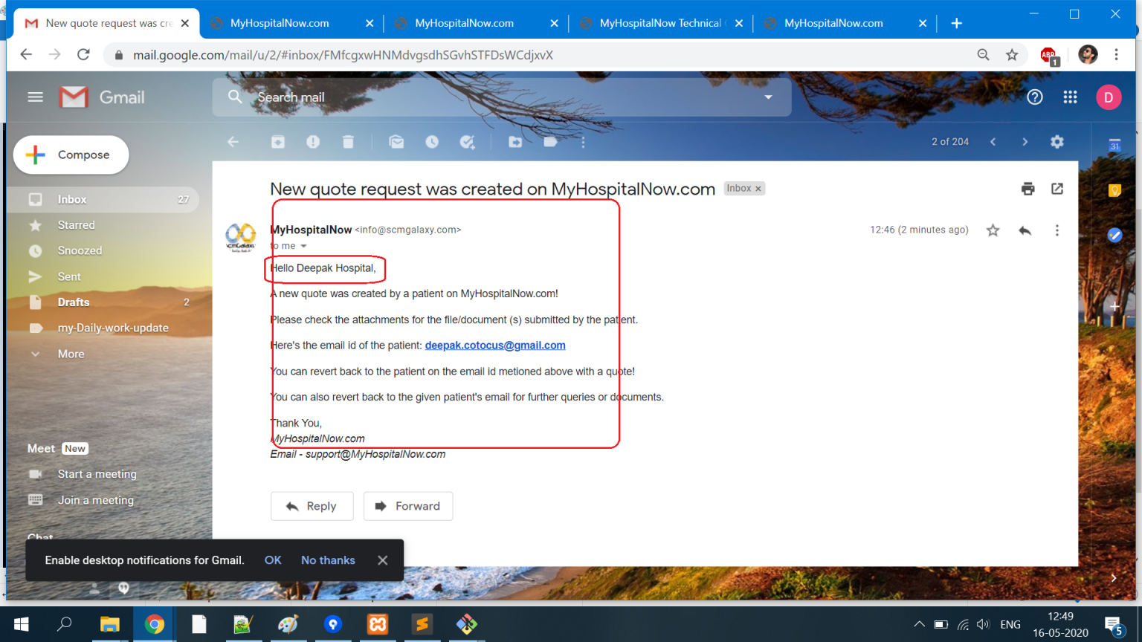
Task: Click OK to enable desktop notifications
Action: (273, 560)
